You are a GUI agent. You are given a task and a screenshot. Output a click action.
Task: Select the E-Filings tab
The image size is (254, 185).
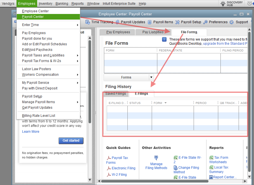[x=141, y=93]
